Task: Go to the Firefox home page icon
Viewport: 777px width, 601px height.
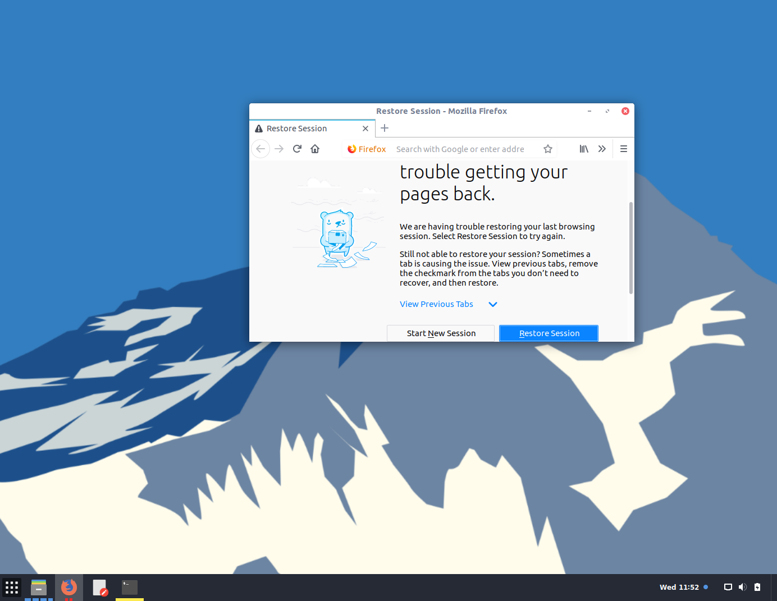Action: click(x=315, y=149)
